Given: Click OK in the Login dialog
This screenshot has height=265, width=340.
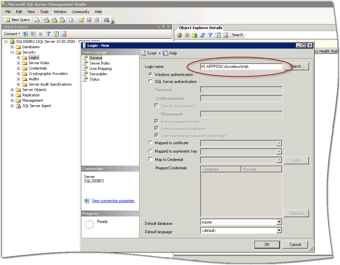Looking at the screenshot, I should pyautogui.click(x=267, y=245).
